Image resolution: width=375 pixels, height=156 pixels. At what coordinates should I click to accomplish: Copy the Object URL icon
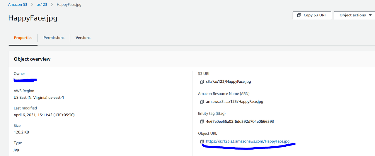pos(202,141)
